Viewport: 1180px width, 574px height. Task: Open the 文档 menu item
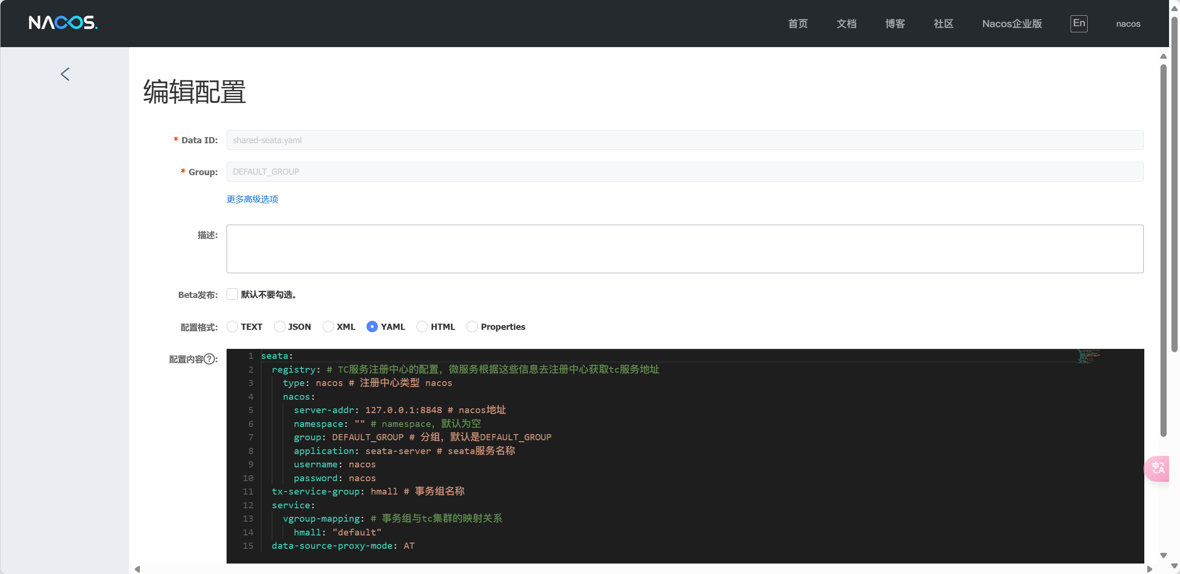(x=846, y=24)
